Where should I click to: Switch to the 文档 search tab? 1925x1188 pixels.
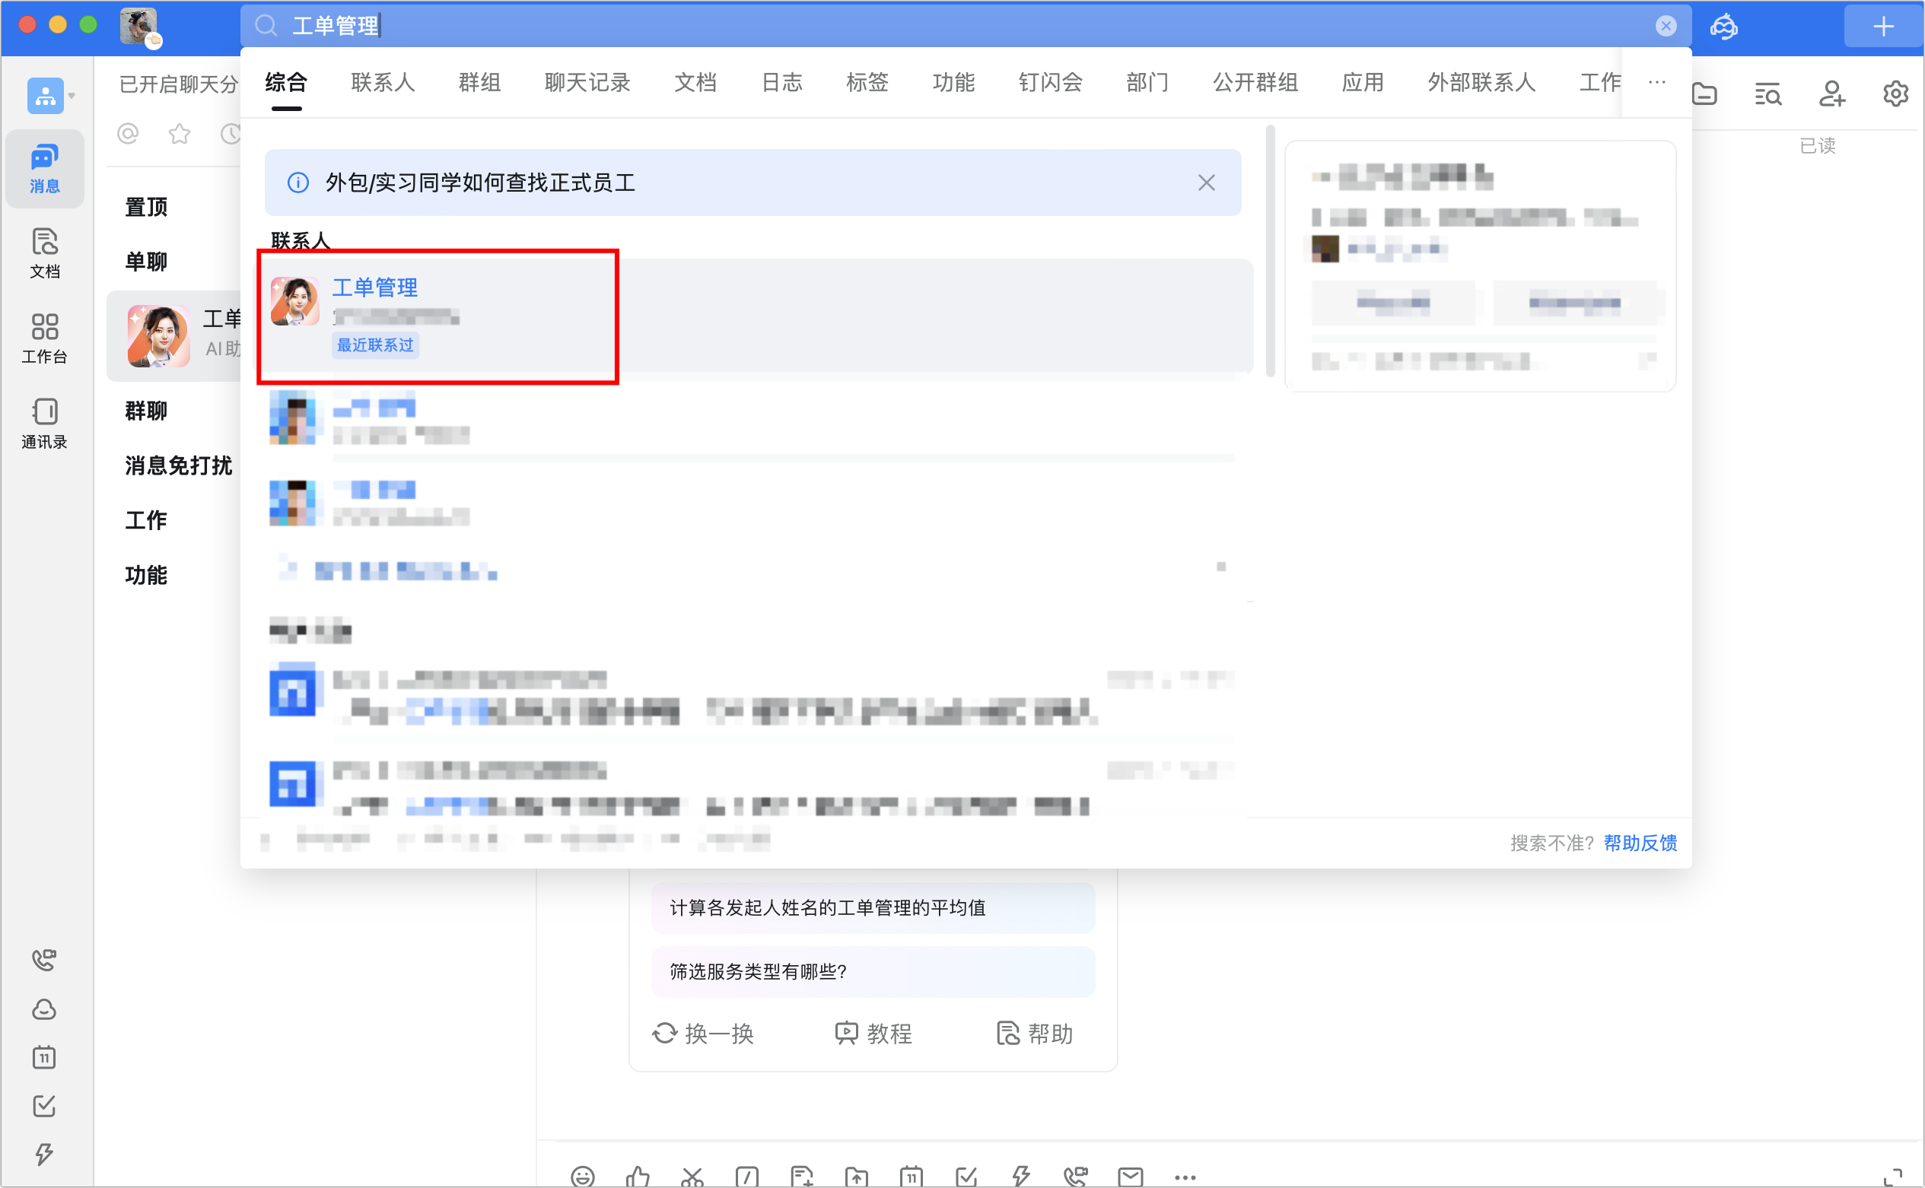[695, 82]
